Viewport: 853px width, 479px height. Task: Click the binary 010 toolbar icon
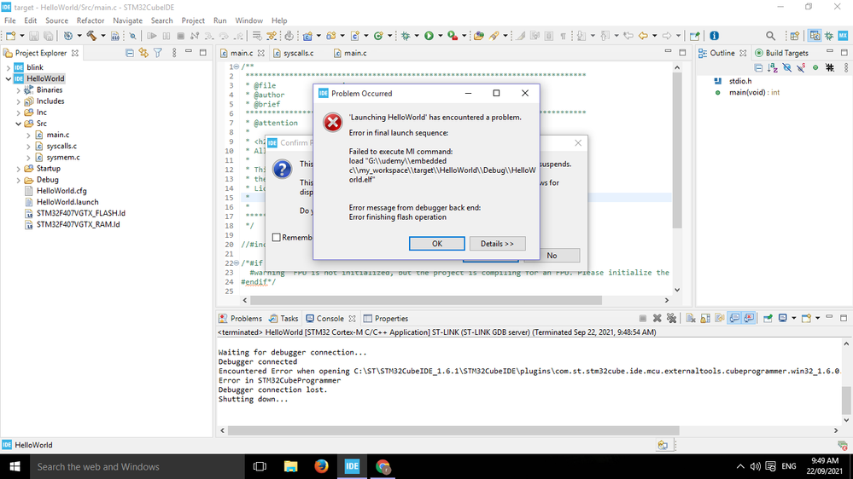(x=114, y=36)
